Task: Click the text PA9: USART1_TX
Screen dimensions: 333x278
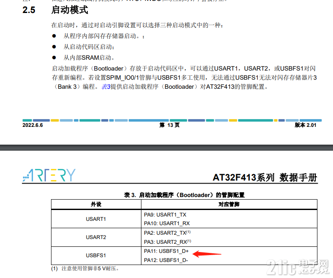Action: pyautogui.click(x=165, y=215)
